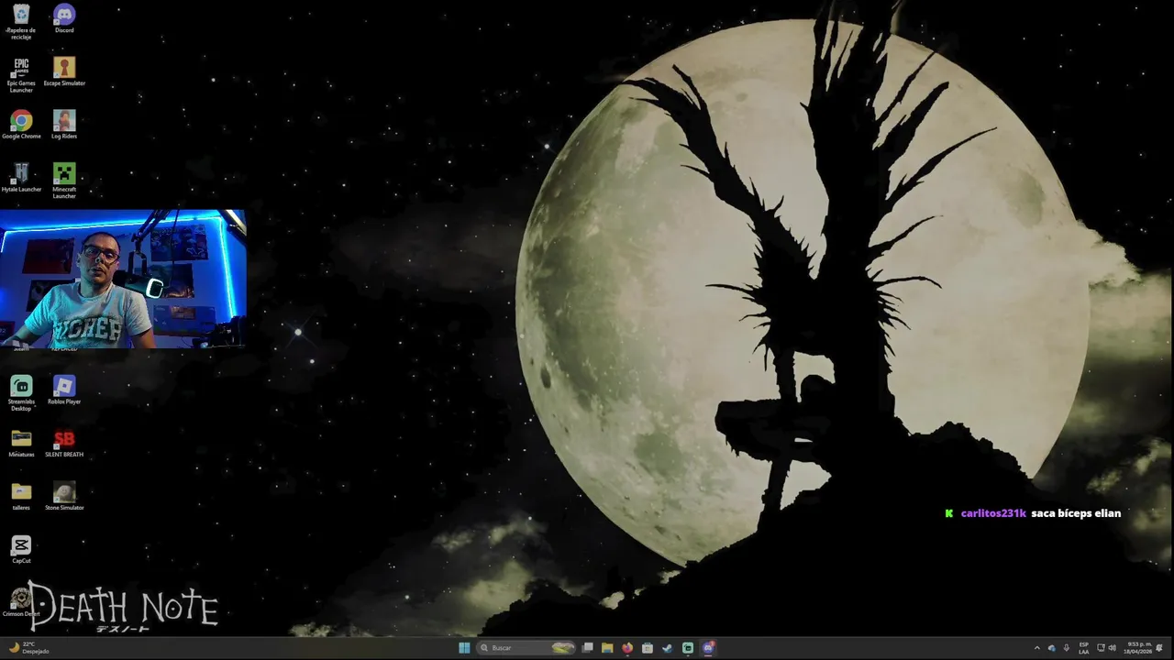The width and height of the screenshot is (1174, 660).
Task: Open Streamlabs from the taskbar
Action: tap(688, 648)
